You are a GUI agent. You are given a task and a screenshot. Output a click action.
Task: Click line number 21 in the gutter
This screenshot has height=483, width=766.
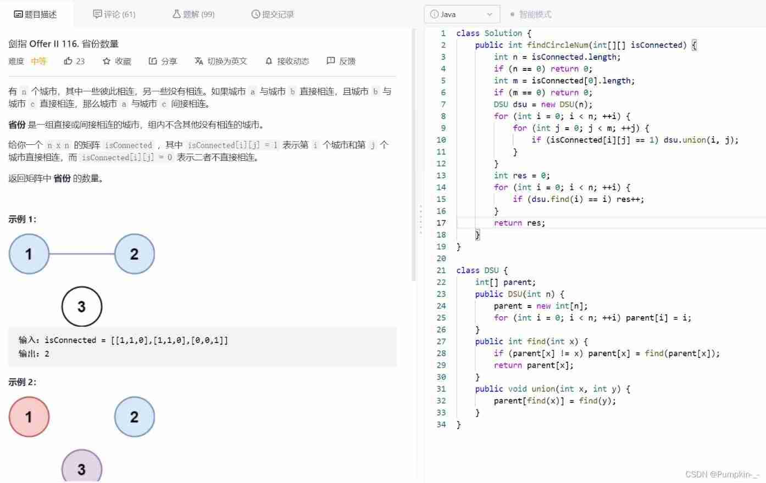441,271
